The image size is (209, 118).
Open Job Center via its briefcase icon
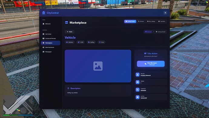[43, 34]
